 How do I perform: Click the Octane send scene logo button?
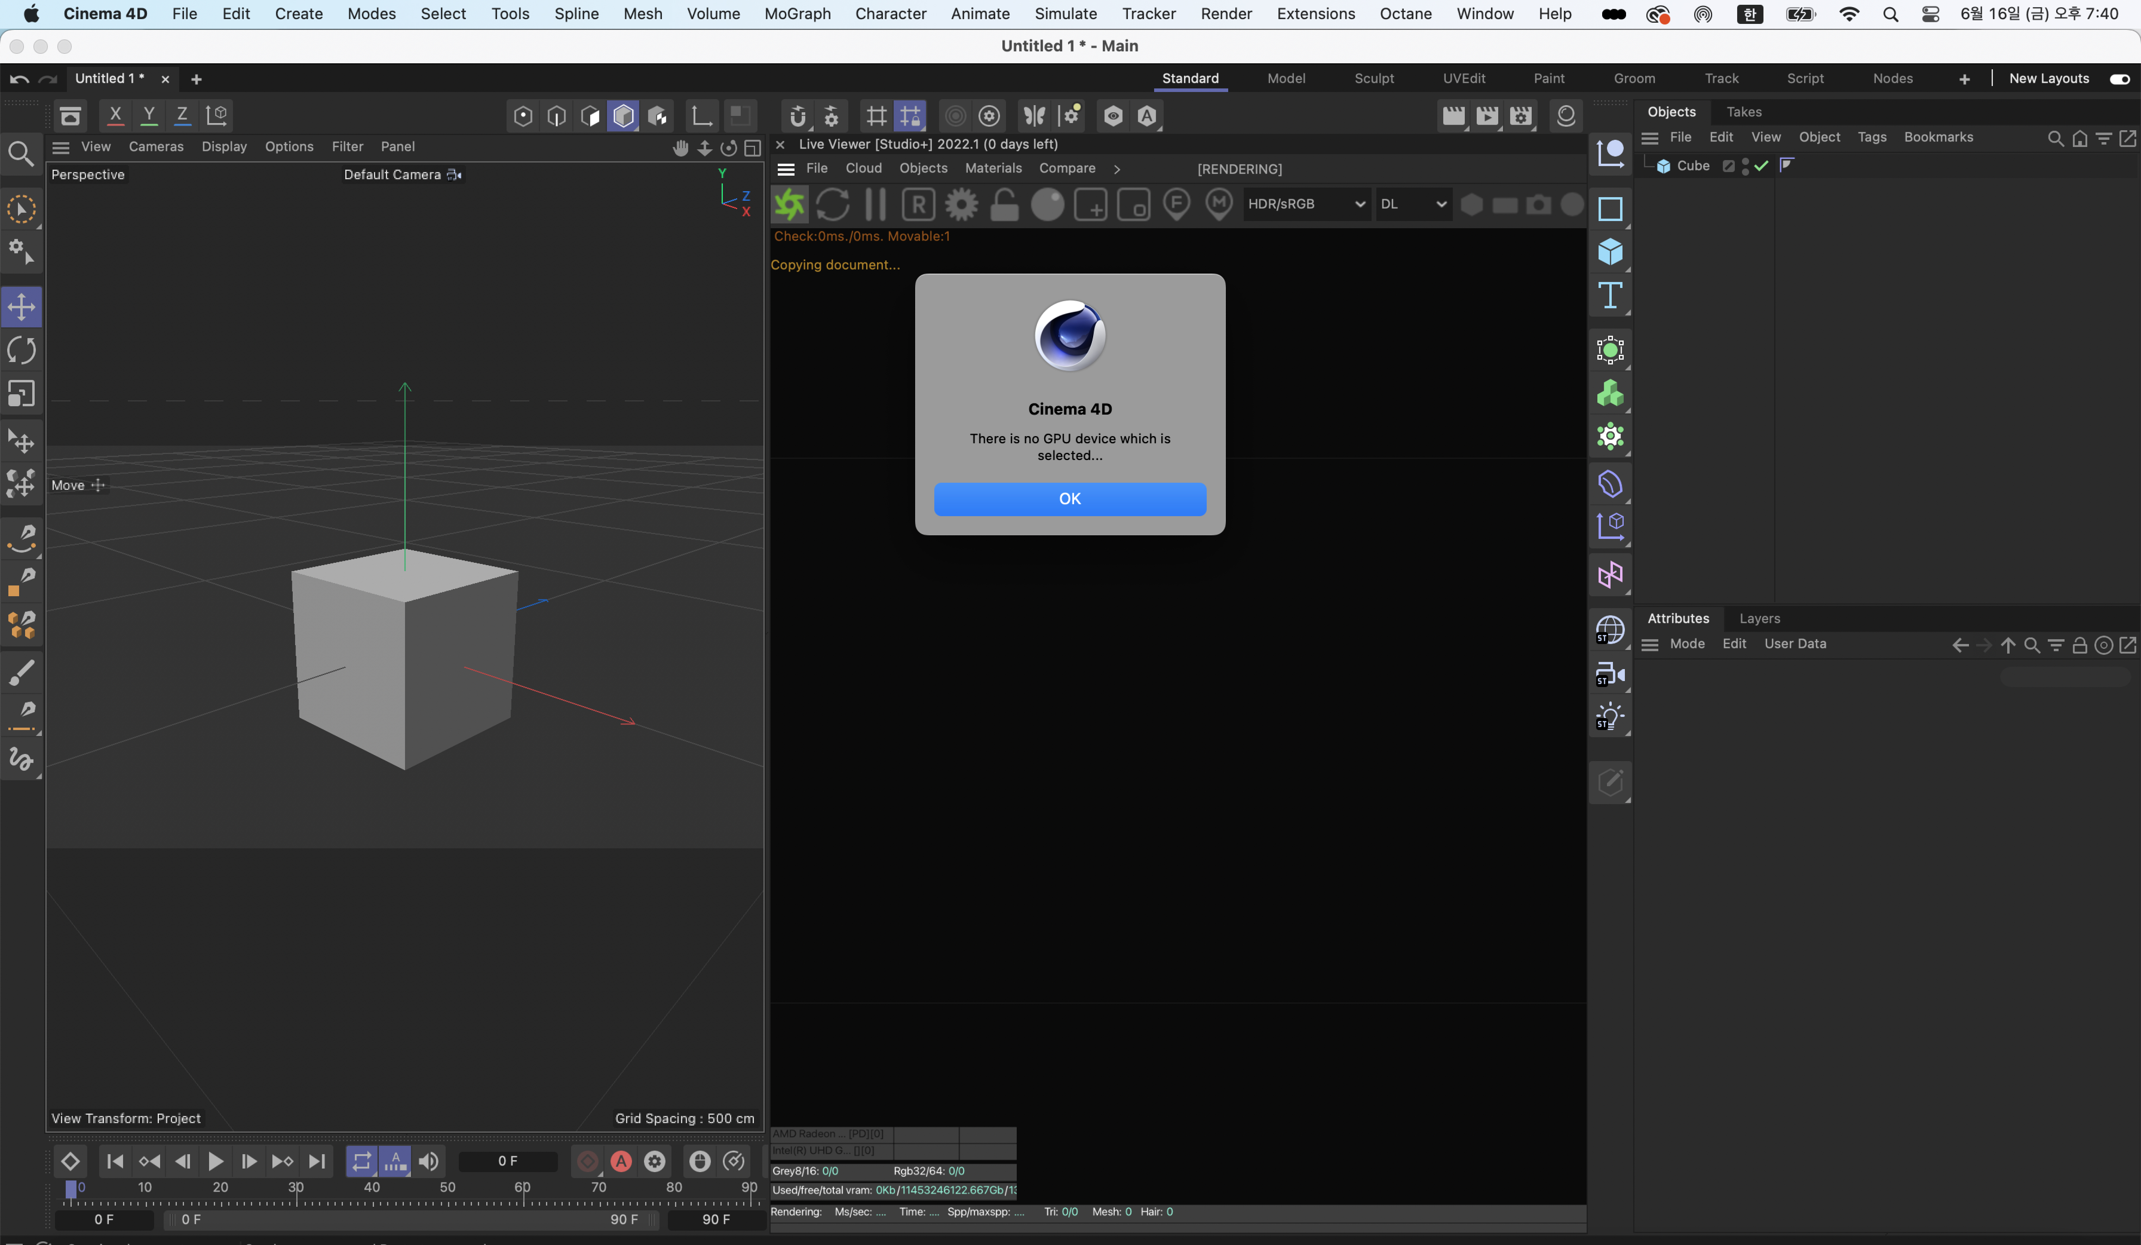pos(789,205)
